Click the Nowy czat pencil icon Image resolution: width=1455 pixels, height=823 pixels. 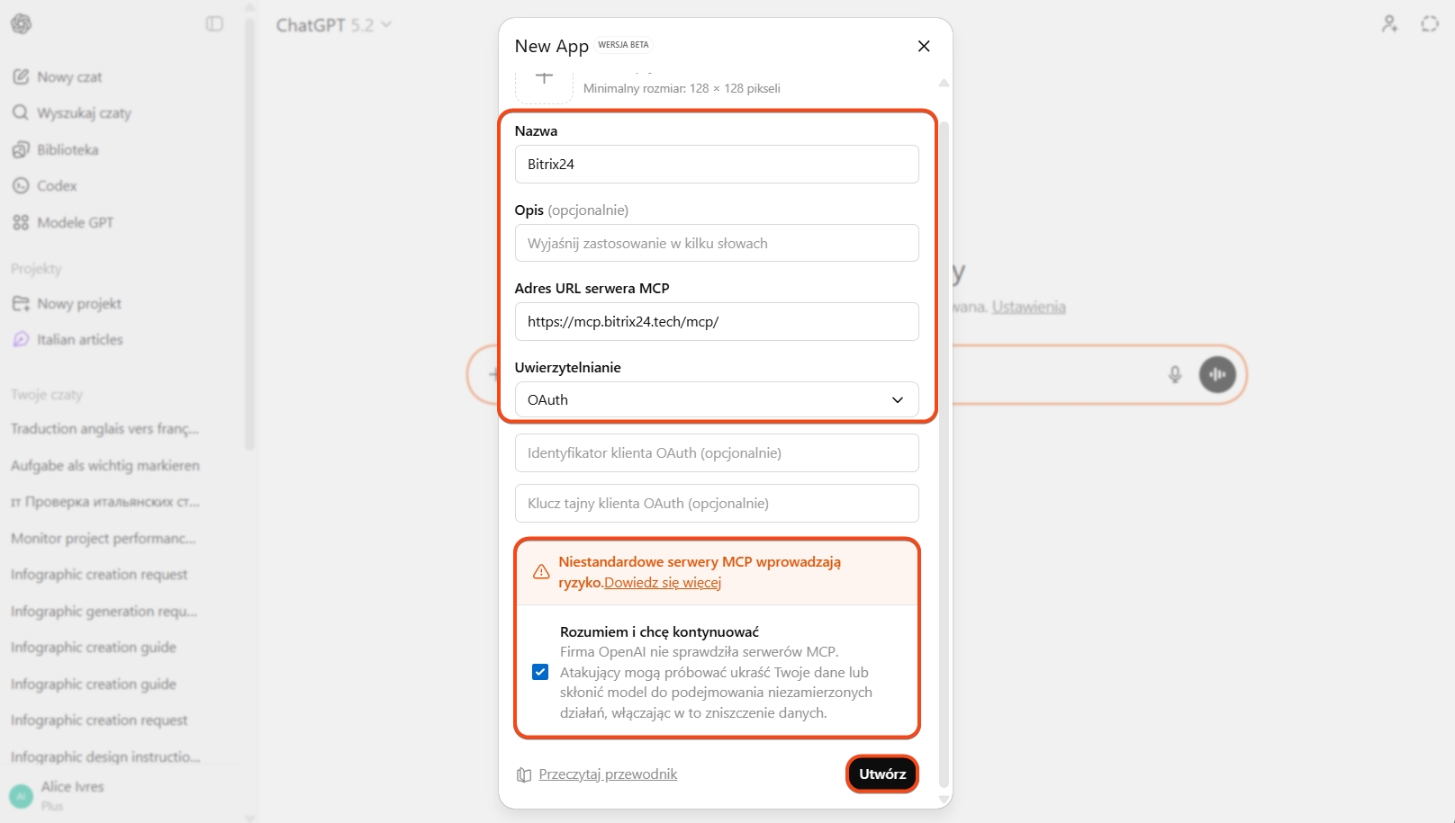(21, 77)
